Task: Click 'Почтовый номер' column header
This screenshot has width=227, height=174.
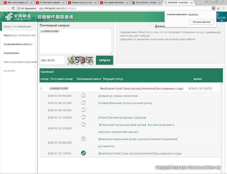Action: (x=62, y=79)
